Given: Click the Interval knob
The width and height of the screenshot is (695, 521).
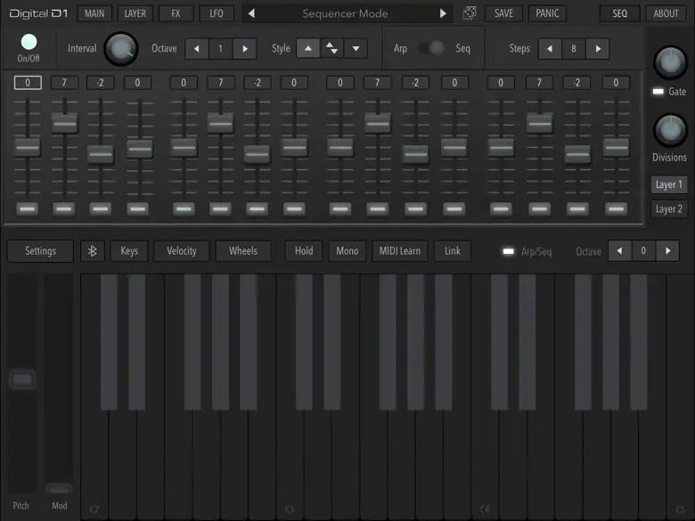Looking at the screenshot, I should click(x=121, y=49).
